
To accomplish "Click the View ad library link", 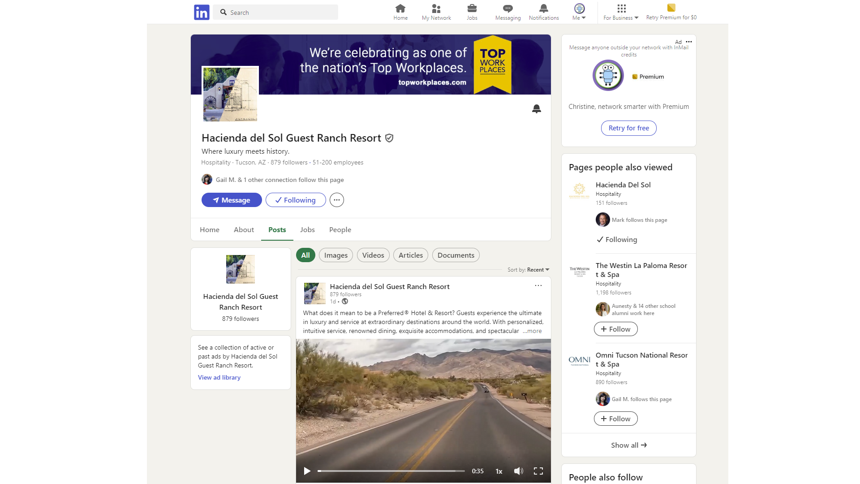I will [219, 378].
